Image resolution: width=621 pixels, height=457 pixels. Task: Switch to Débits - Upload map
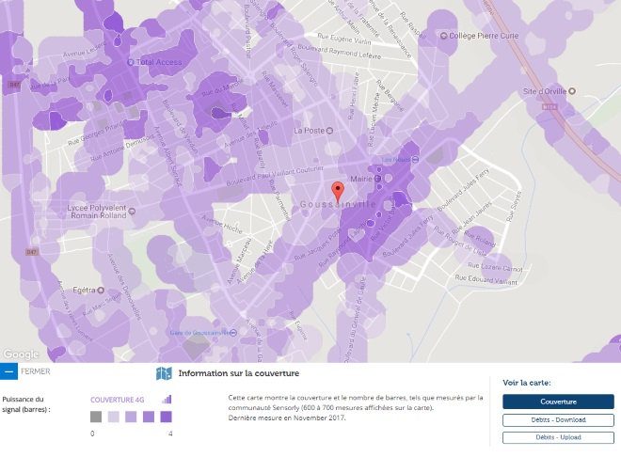point(558,437)
